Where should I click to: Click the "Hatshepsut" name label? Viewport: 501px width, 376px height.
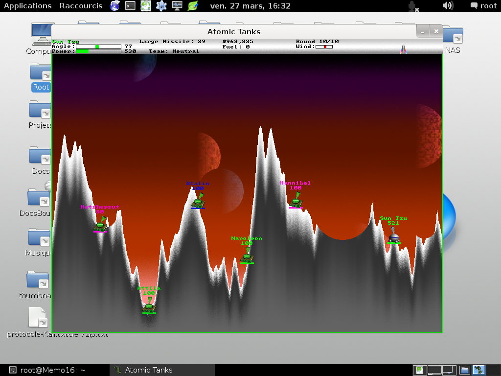pos(100,207)
